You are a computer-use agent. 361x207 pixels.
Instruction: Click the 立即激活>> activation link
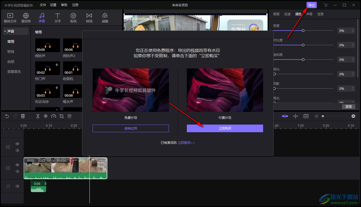(186, 143)
